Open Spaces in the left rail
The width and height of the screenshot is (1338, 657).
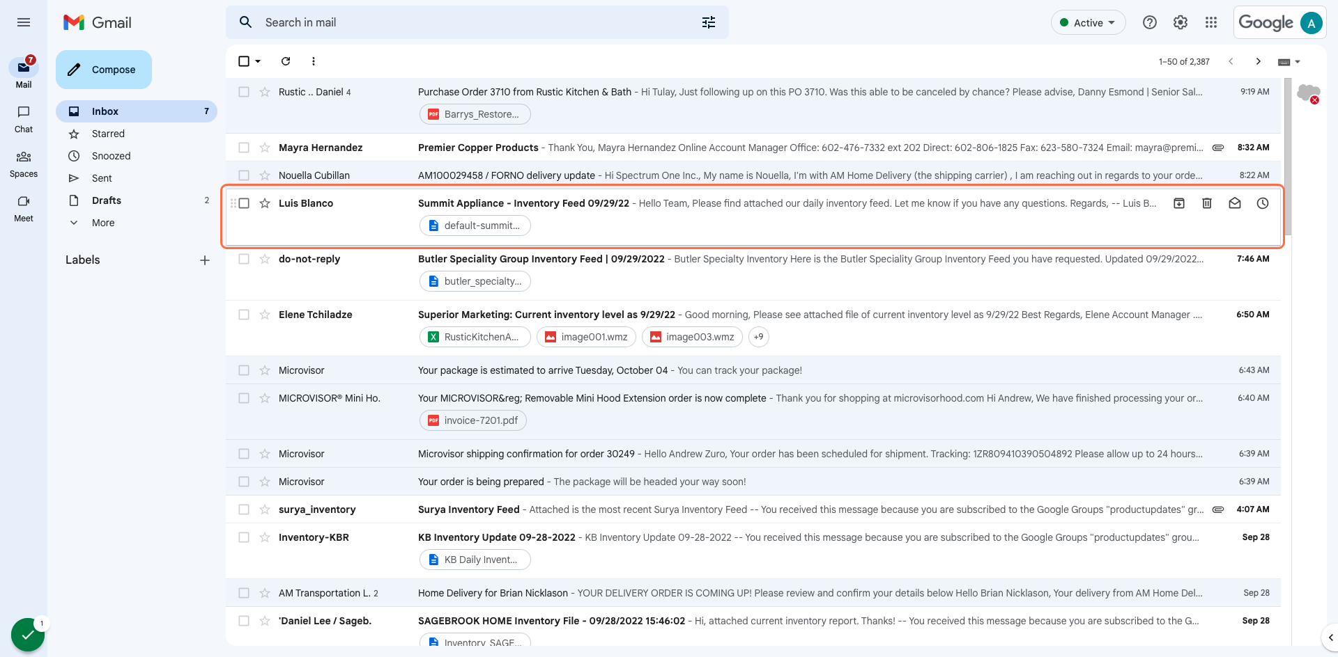point(24,164)
